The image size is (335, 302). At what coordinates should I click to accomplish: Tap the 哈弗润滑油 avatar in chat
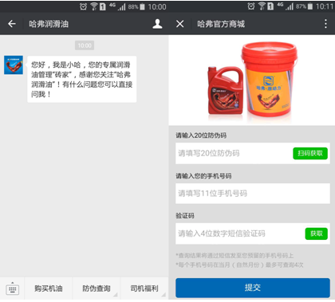(x=14, y=65)
